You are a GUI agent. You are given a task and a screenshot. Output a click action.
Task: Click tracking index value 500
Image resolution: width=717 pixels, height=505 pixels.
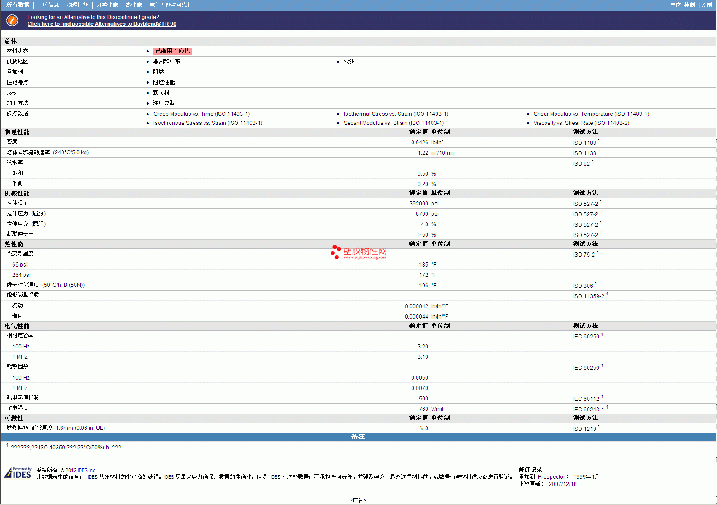(x=423, y=399)
